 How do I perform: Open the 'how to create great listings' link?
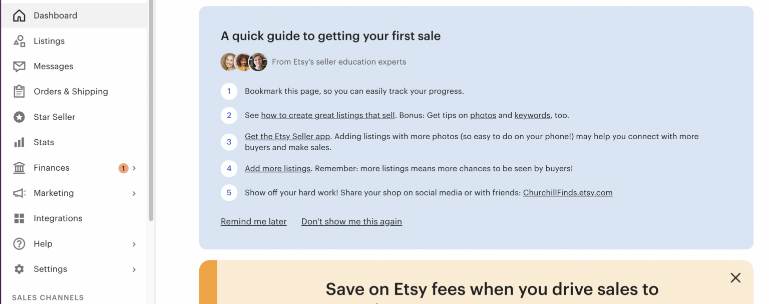(x=327, y=115)
